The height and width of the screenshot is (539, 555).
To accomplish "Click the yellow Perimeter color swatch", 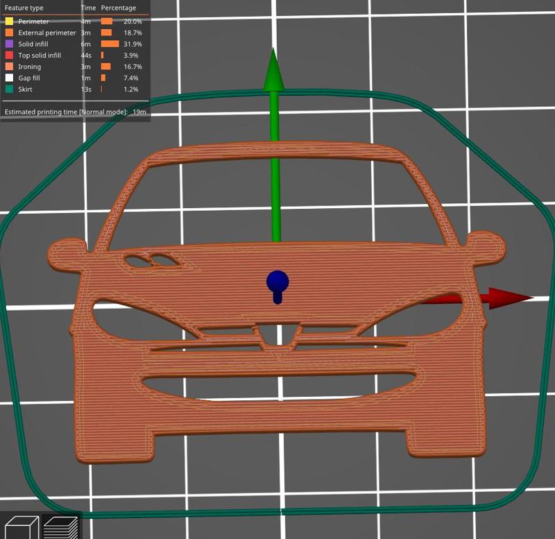I will 9,22.
